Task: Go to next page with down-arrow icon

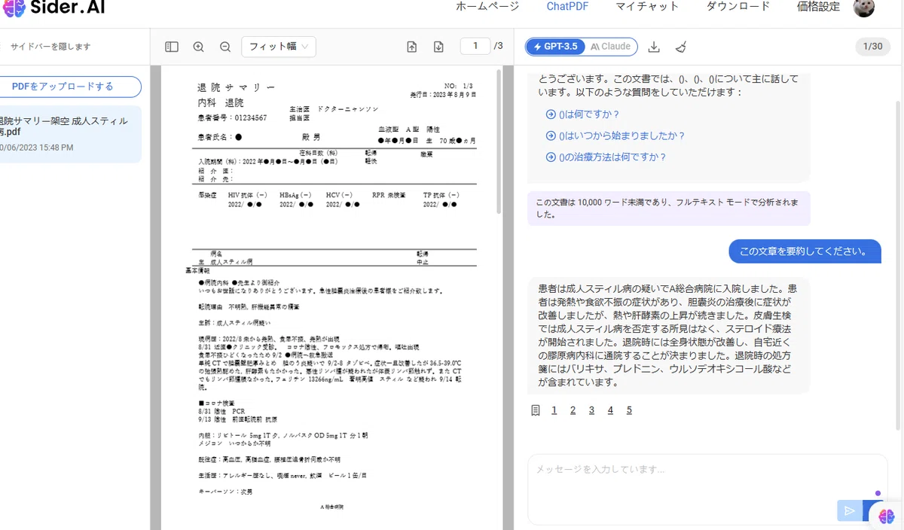Action: [438, 47]
